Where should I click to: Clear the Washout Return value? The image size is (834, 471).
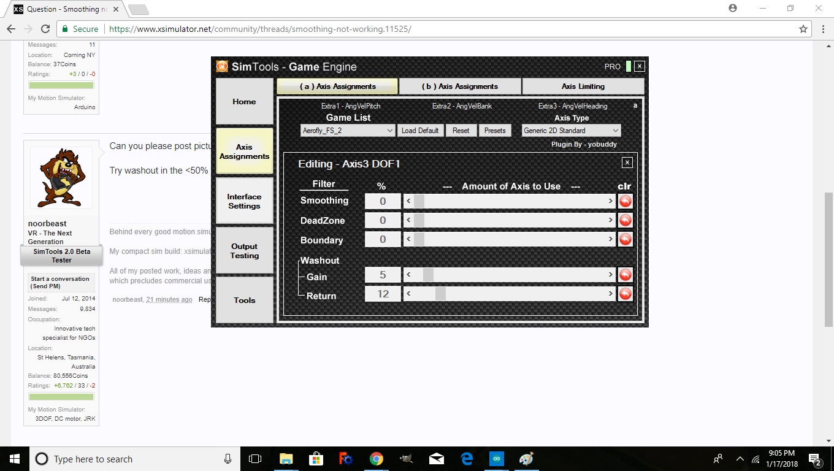pyautogui.click(x=625, y=294)
